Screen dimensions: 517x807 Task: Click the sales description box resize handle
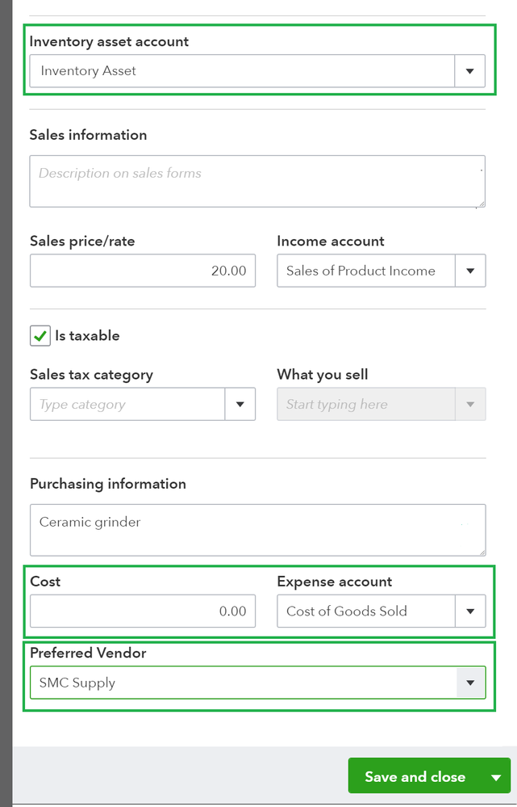point(482,204)
